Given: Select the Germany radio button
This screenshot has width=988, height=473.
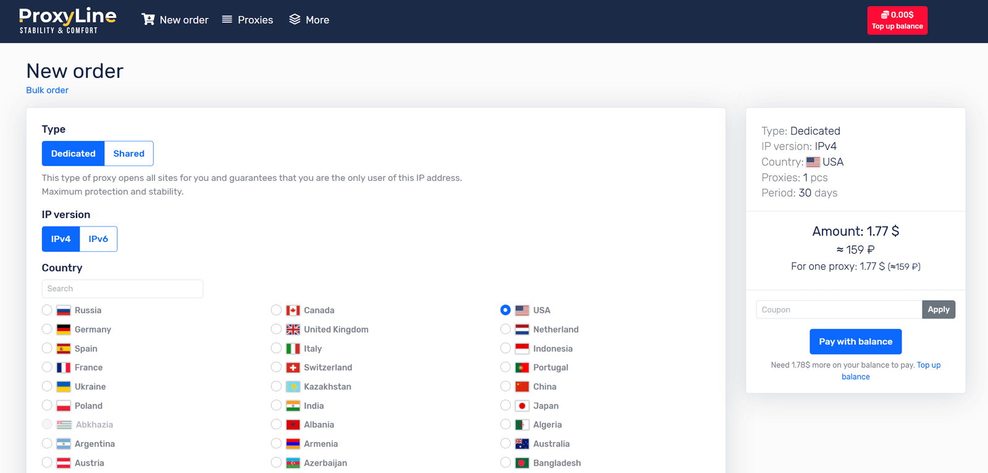Looking at the screenshot, I should [x=47, y=329].
